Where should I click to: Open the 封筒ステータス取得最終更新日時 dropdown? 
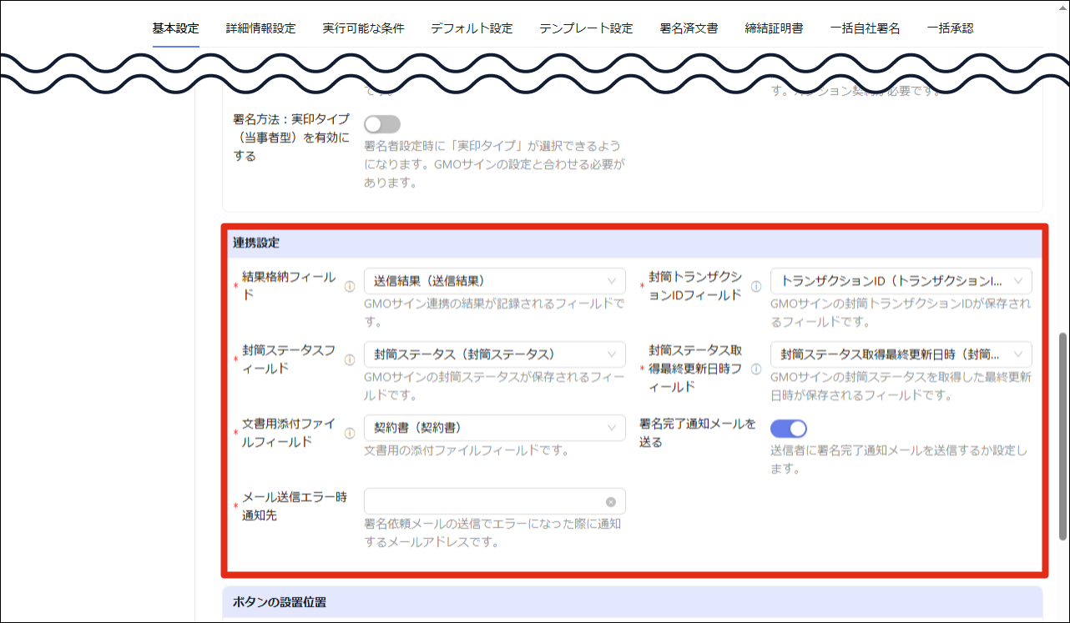(x=901, y=354)
